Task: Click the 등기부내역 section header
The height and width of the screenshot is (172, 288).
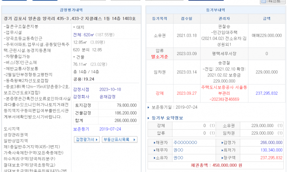Action: click(x=215, y=10)
